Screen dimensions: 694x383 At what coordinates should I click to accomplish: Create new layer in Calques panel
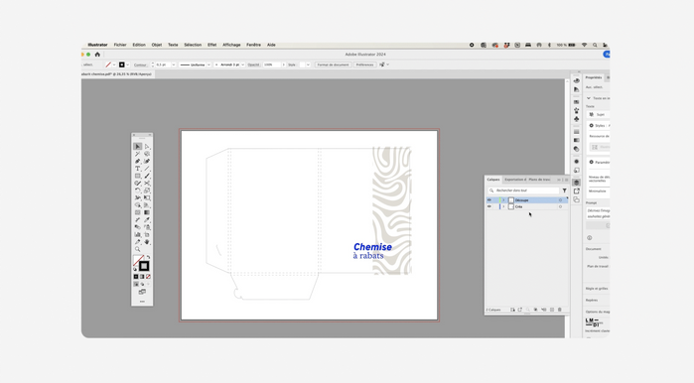pyautogui.click(x=552, y=310)
